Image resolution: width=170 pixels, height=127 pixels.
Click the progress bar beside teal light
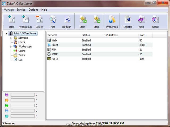(23, 116)
